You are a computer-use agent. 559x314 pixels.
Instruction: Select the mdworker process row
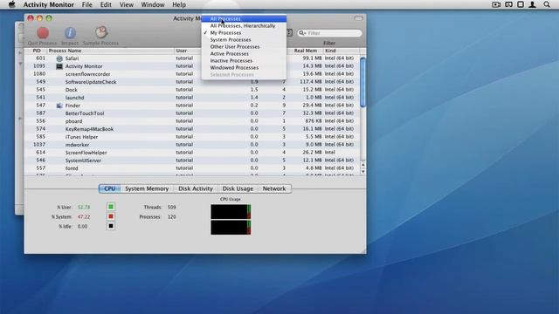click(192, 145)
